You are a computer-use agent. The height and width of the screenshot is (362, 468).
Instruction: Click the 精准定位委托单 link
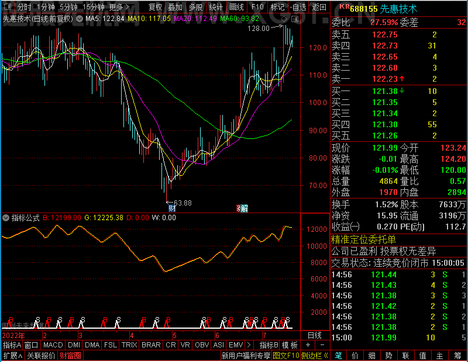click(363, 239)
